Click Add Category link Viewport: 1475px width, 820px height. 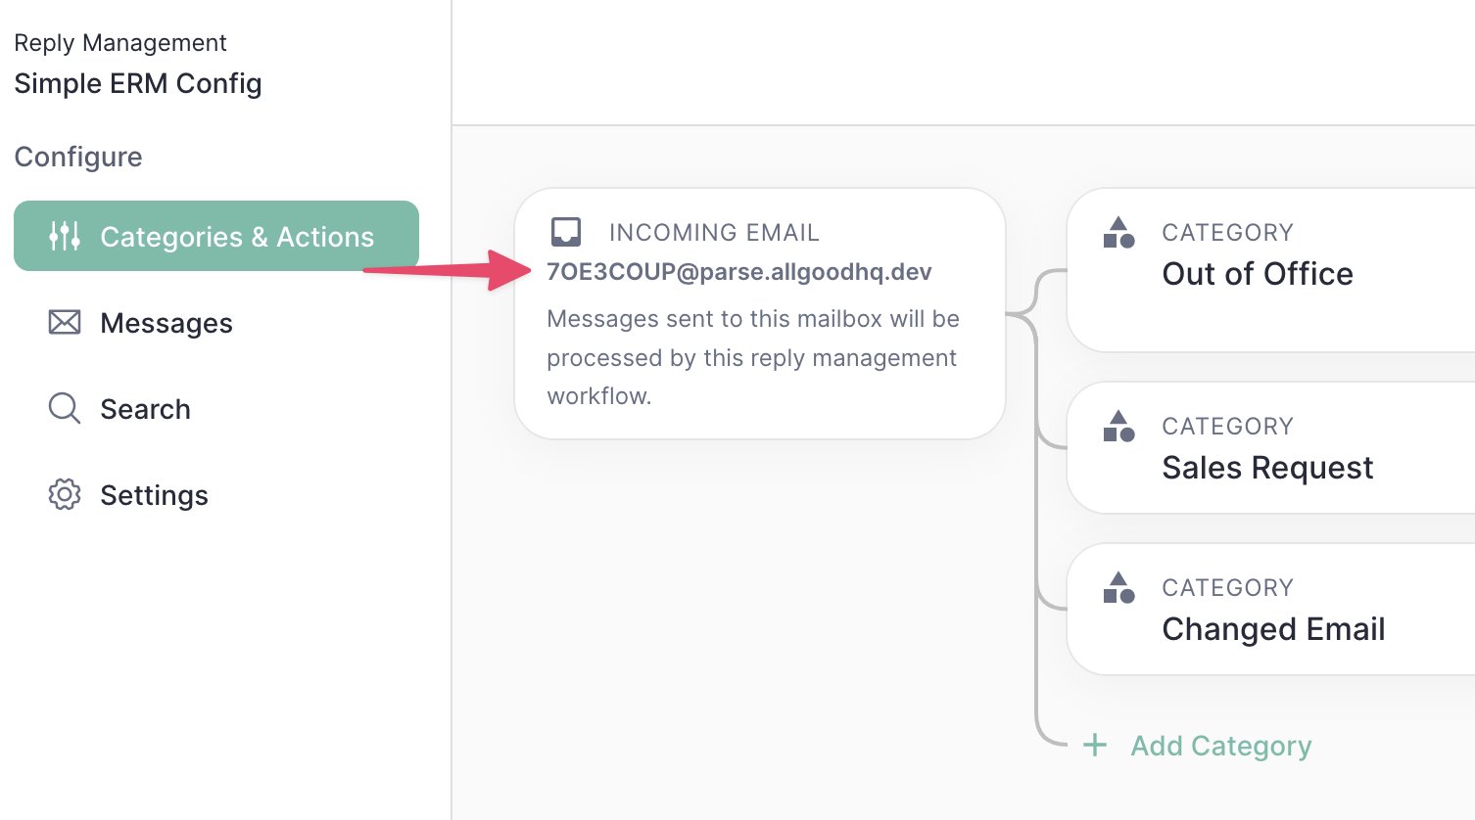pyautogui.click(x=1221, y=746)
